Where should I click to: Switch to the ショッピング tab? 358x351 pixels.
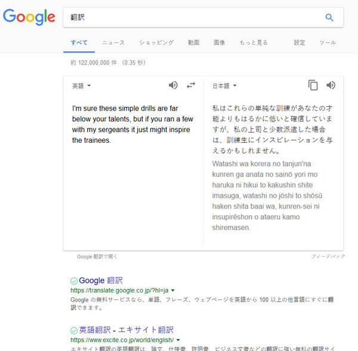[x=156, y=43]
